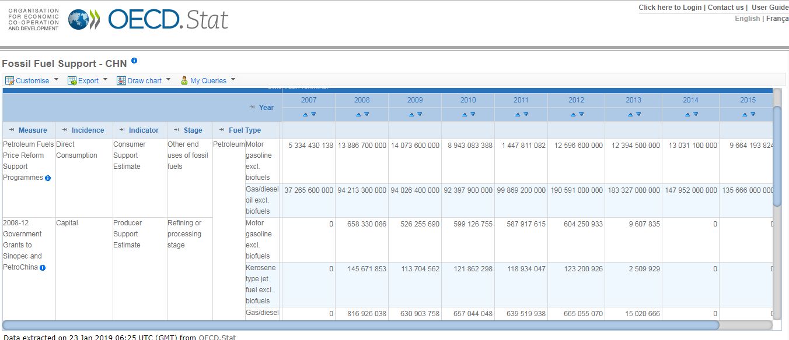Click info icon beside Fossil Fuel Support title
The width and height of the screenshot is (789, 340).
click(134, 61)
